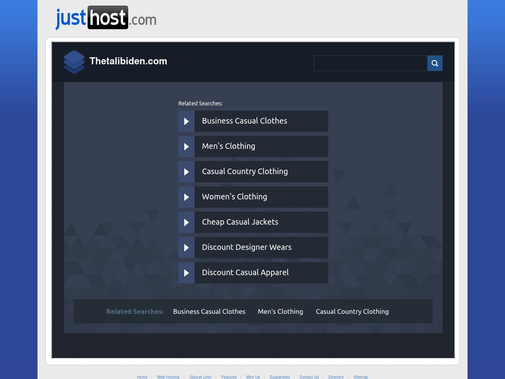The height and width of the screenshot is (379, 505).
Task: Open the Guarantees footer link
Action: point(280,377)
